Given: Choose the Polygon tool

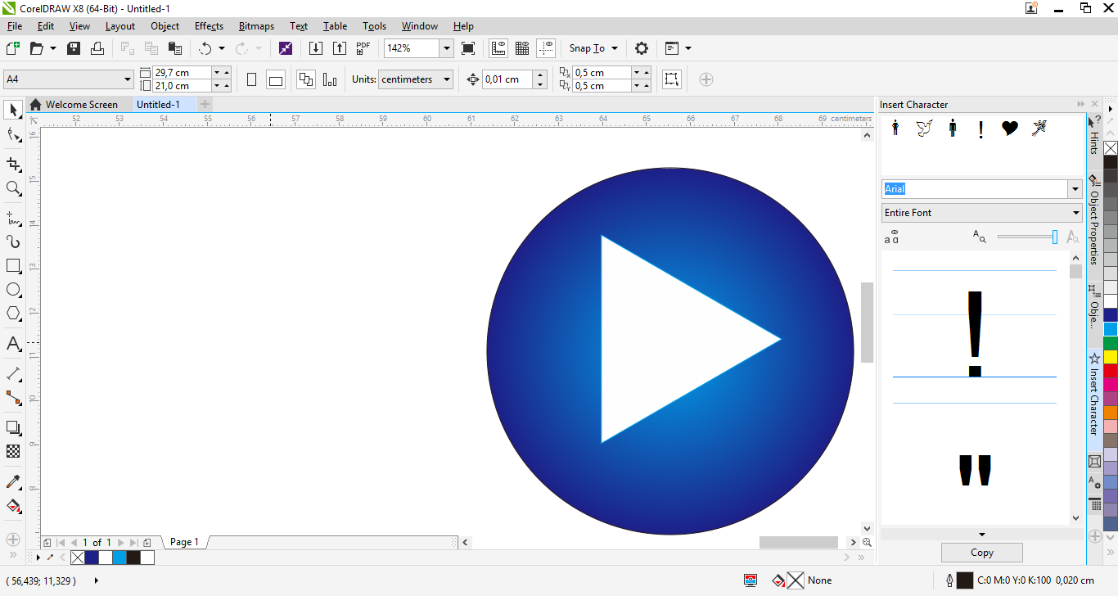Looking at the screenshot, I should (13, 314).
